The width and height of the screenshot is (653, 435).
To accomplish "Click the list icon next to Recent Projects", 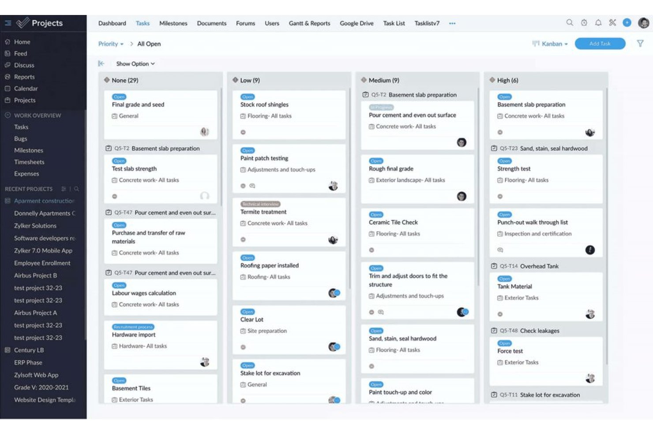I will pyautogui.click(x=64, y=189).
